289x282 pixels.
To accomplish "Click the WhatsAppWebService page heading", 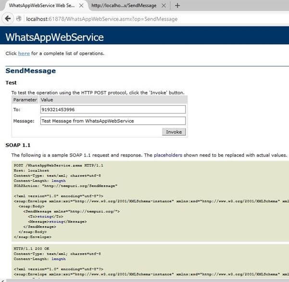I will pyautogui.click(x=54, y=37).
